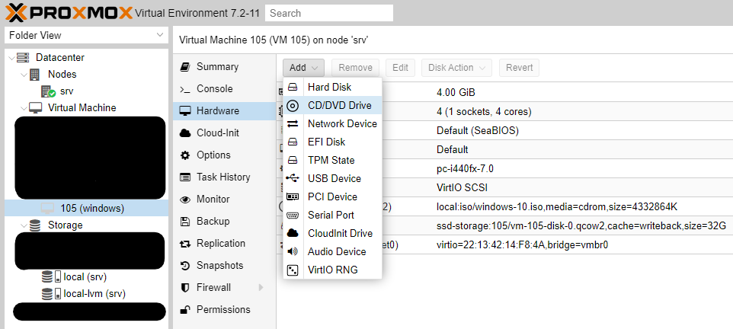The height and width of the screenshot is (329, 733).
Task: Click the VirtIO RNG dice icon
Action: point(293,270)
